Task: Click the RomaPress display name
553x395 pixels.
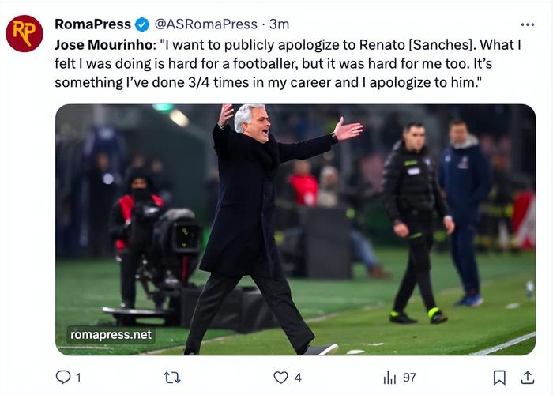Action: coord(92,24)
